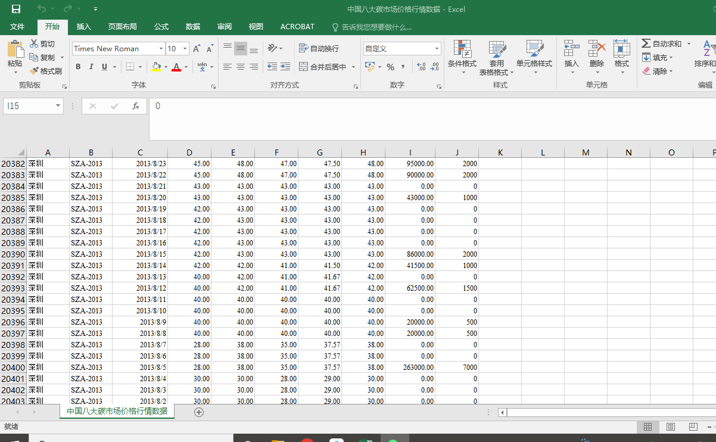The width and height of the screenshot is (716, 442).
Task: Toggle Wrap Text (自动换行)
Action: [x=319, y=49]
